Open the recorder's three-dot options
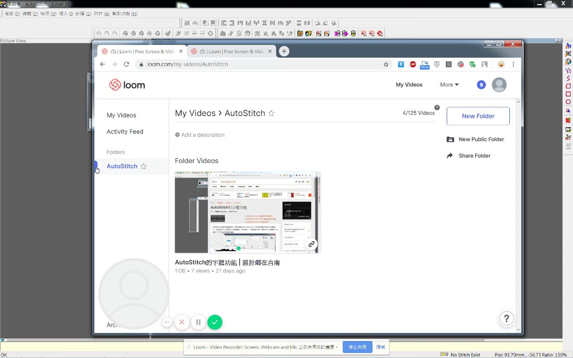The image size is (573, 358). 167,322
